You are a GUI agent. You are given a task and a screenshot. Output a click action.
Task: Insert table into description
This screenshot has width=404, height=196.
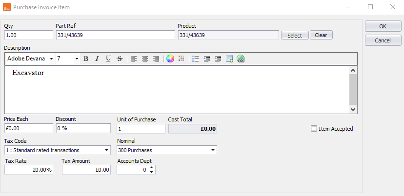coord(229,59)
